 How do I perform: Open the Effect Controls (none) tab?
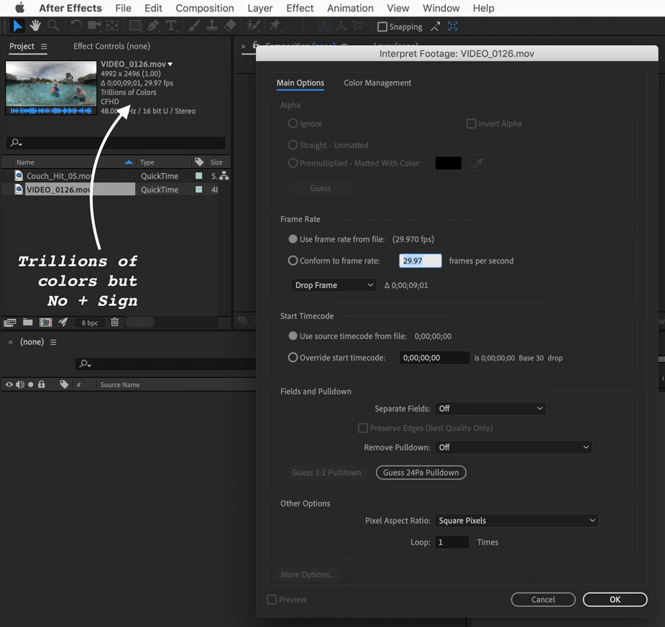point(111,46)
